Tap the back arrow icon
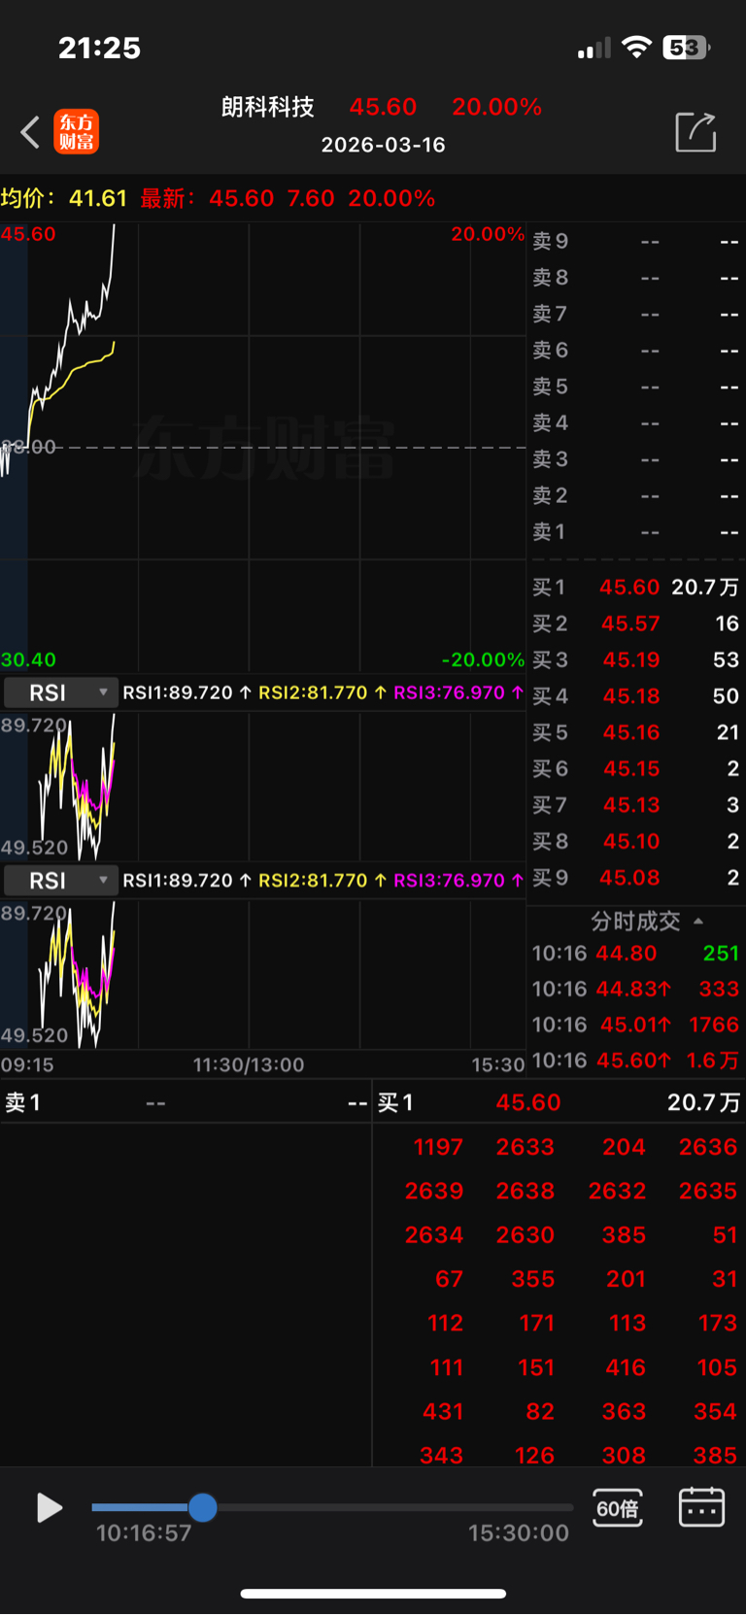 pos(30,132)
